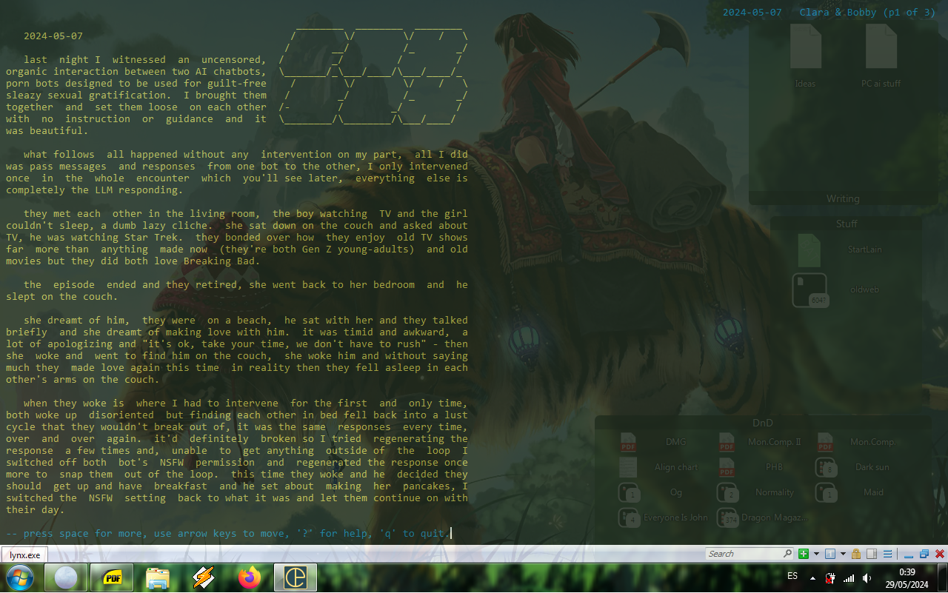The width and height of the screenshot is (948, 593).
Task: Open the oldweb folder icon
Action: [810, 290]
